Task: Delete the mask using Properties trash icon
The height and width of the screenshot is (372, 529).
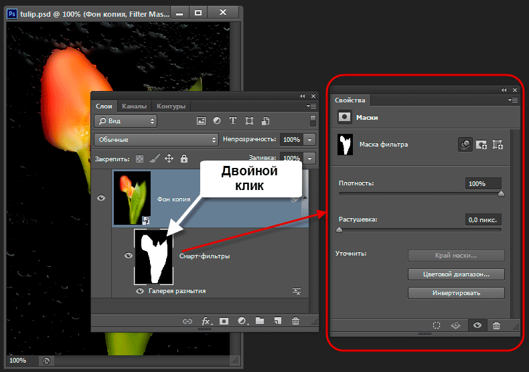Action: click(x=496, y=325)
